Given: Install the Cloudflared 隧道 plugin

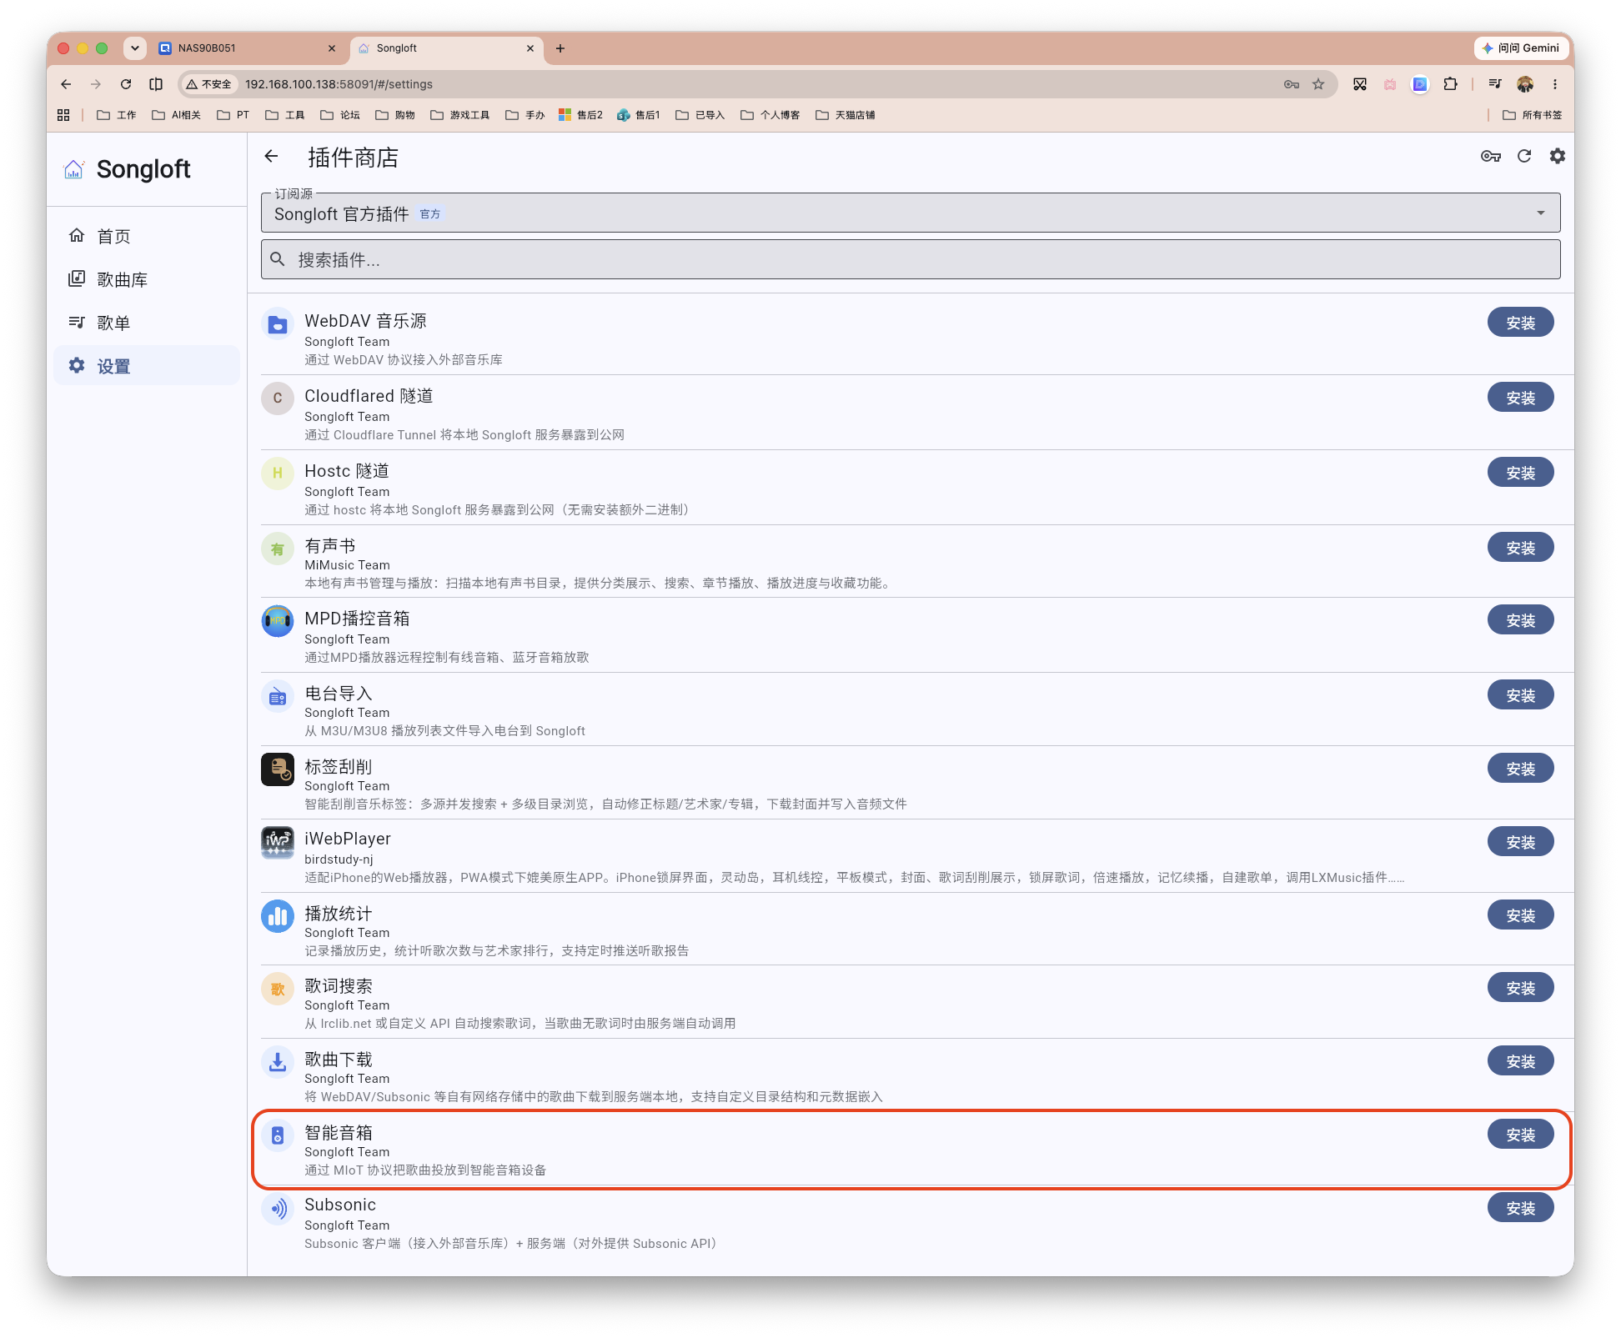Looking at the screenshot, I should (x=1520, y=398).
